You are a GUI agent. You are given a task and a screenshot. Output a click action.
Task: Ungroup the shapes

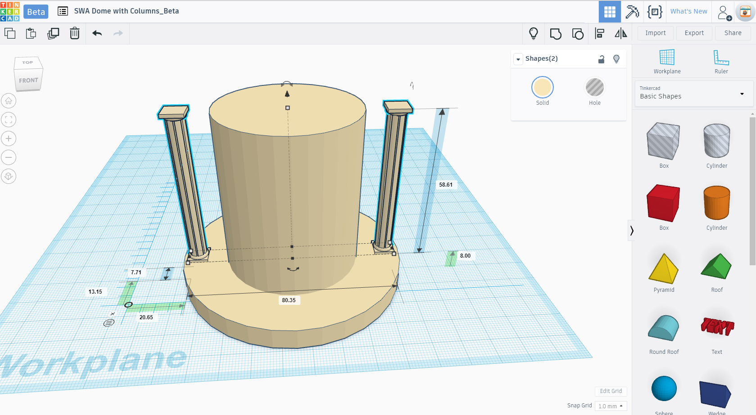[x=578, y=34]
